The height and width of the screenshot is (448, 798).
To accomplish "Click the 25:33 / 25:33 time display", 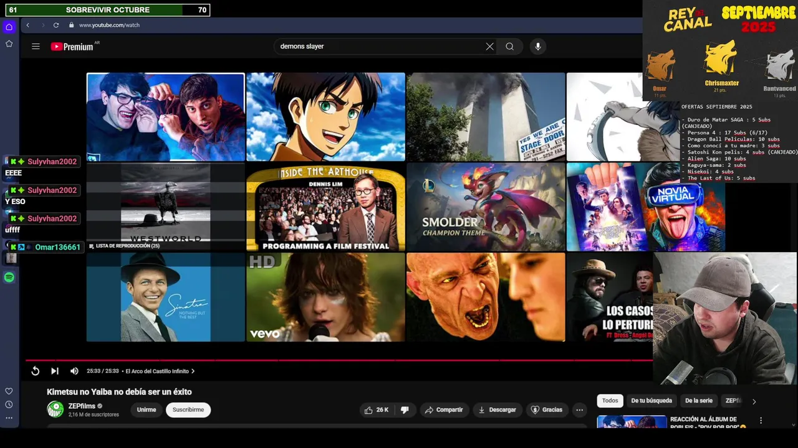I will (102, 371).
